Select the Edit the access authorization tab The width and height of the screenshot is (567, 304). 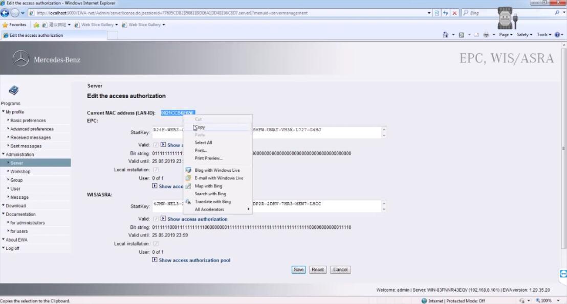(x=54, y=35)
